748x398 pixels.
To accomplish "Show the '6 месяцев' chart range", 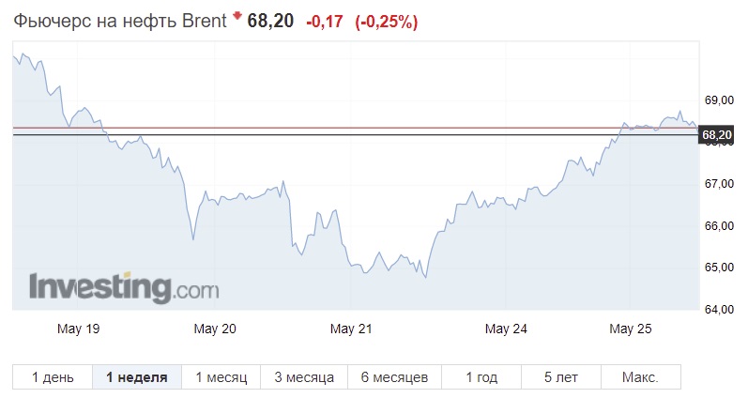I will click(x=394, y=377).
